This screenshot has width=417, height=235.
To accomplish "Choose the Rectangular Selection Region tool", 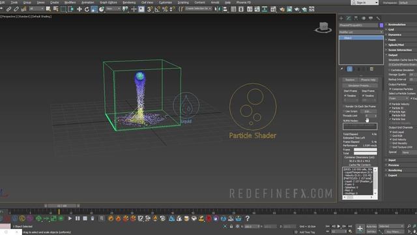I will pyautogui.click(x=63, y=9).
